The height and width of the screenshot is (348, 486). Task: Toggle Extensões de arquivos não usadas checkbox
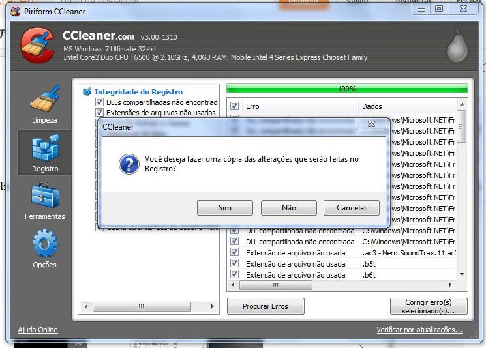pos(99,113)
